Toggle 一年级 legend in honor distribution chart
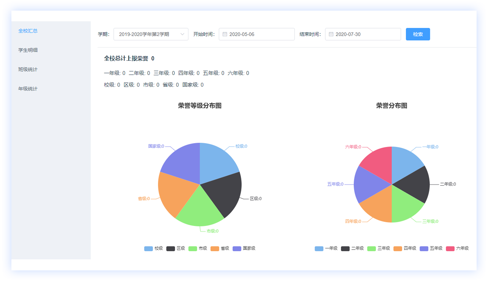488x281 pixels. (326, 248)
